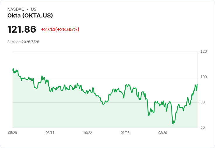215x148 pixels.
Task: Click the Okta (OKTA.US) stock title
Action: coord(30,15)
